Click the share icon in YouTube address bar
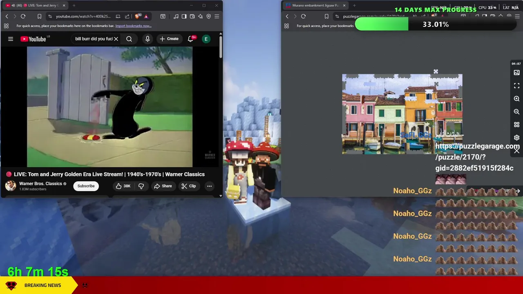 [x=127, y=16]
